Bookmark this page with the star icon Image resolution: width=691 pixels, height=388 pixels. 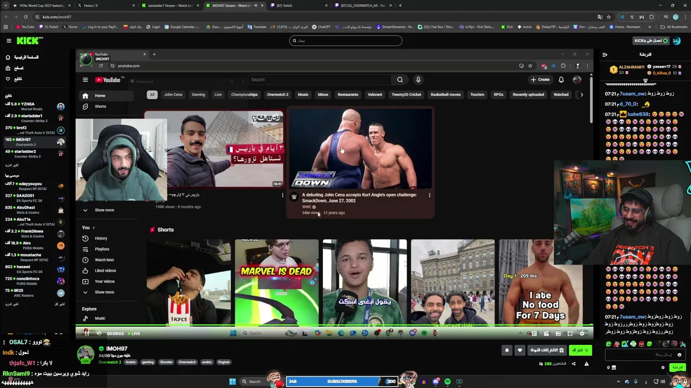608,17
